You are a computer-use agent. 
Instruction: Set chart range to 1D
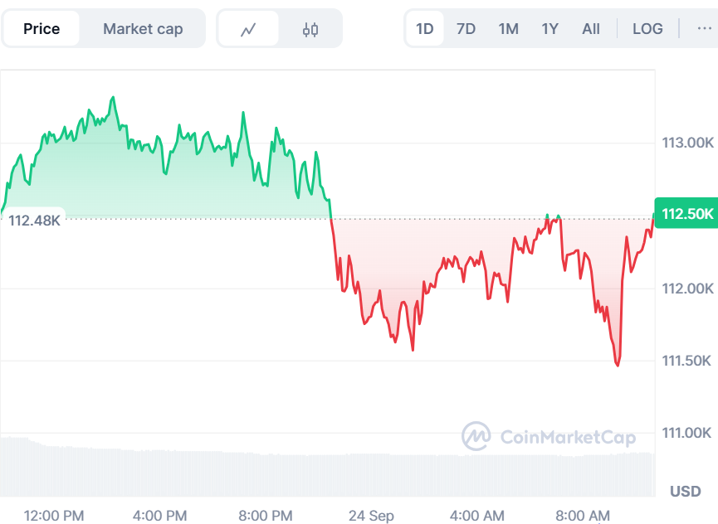(424, 29)
